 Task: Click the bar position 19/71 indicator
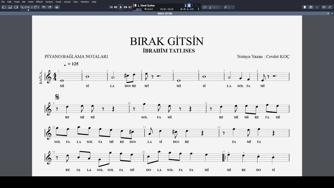click(139, 9)
